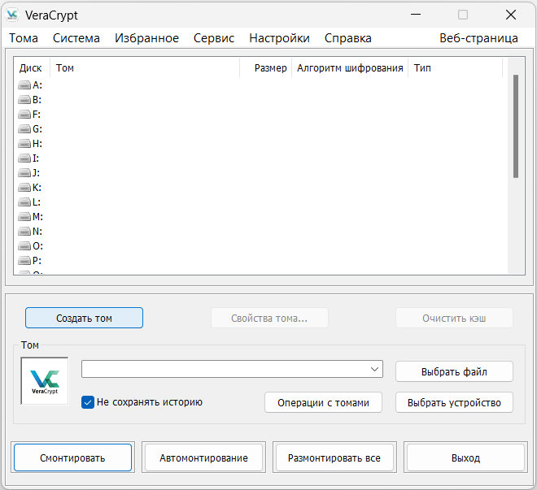
Task: Click Размонтировать все button
Action: 334,457
